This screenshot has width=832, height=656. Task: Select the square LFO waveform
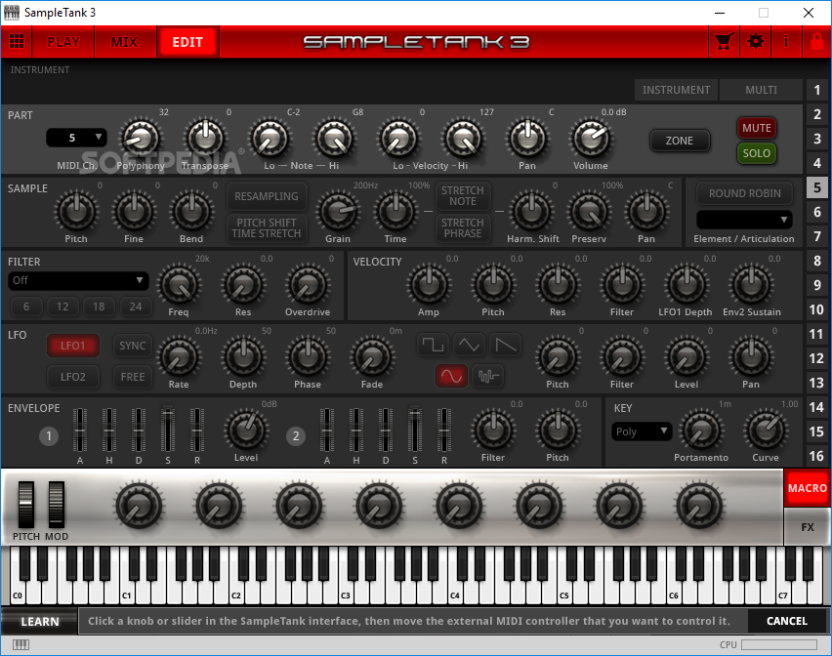[x=433, y=346]
